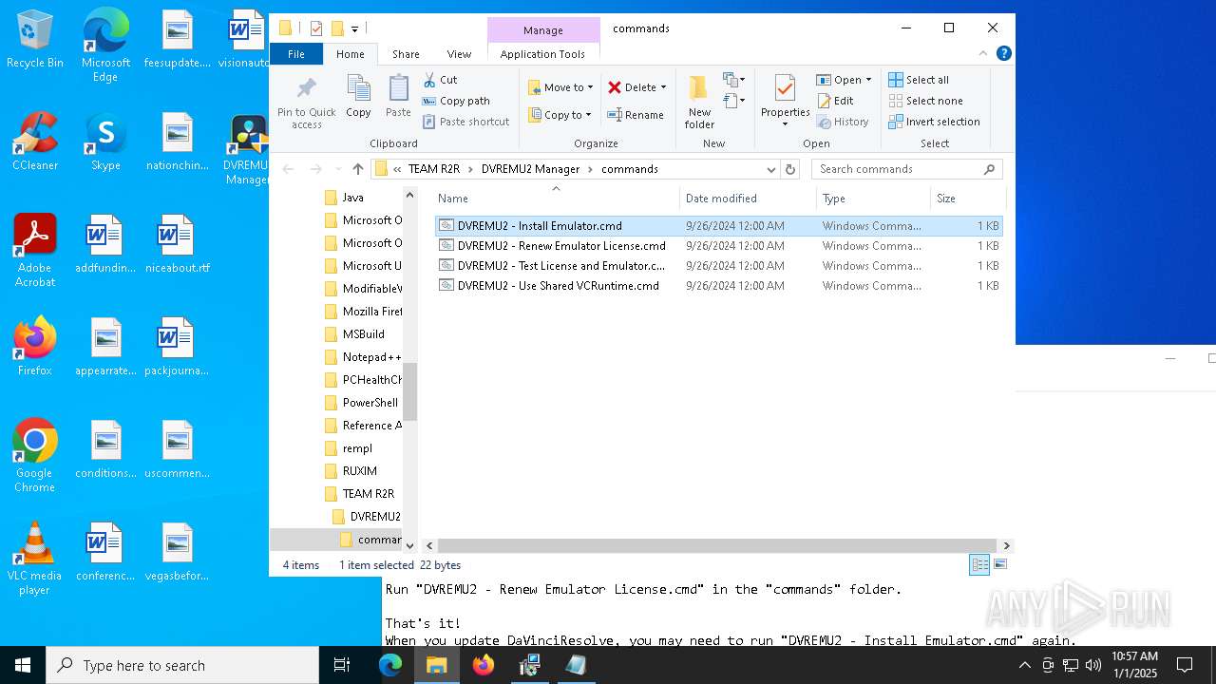Click Select none

pyautogui.click(x=925, y=101)
